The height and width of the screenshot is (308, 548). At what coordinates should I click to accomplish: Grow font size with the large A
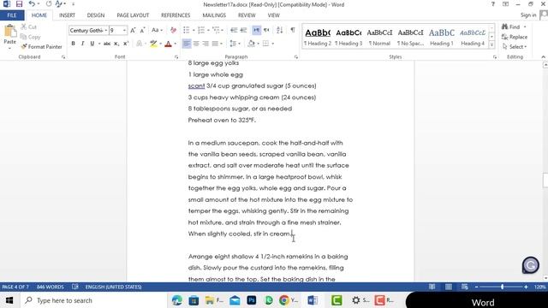click(x=133, y=31)
